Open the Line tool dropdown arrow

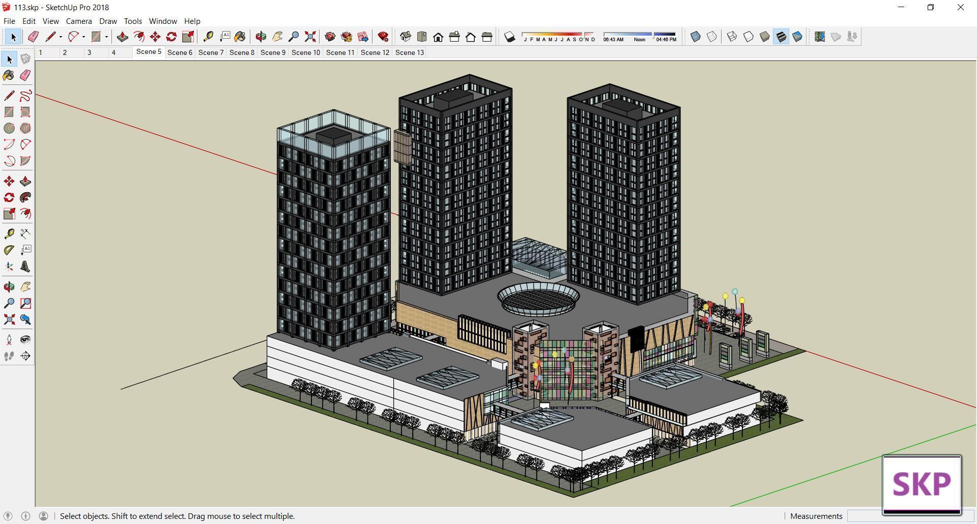coord(61,37)
